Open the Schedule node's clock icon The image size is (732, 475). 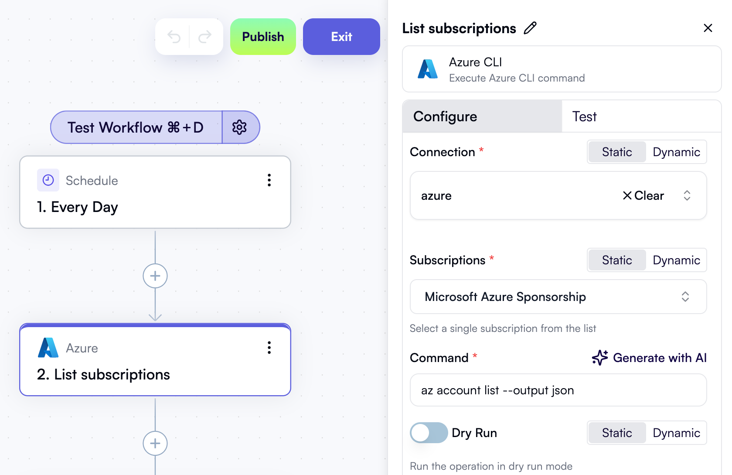pos(48,180)
